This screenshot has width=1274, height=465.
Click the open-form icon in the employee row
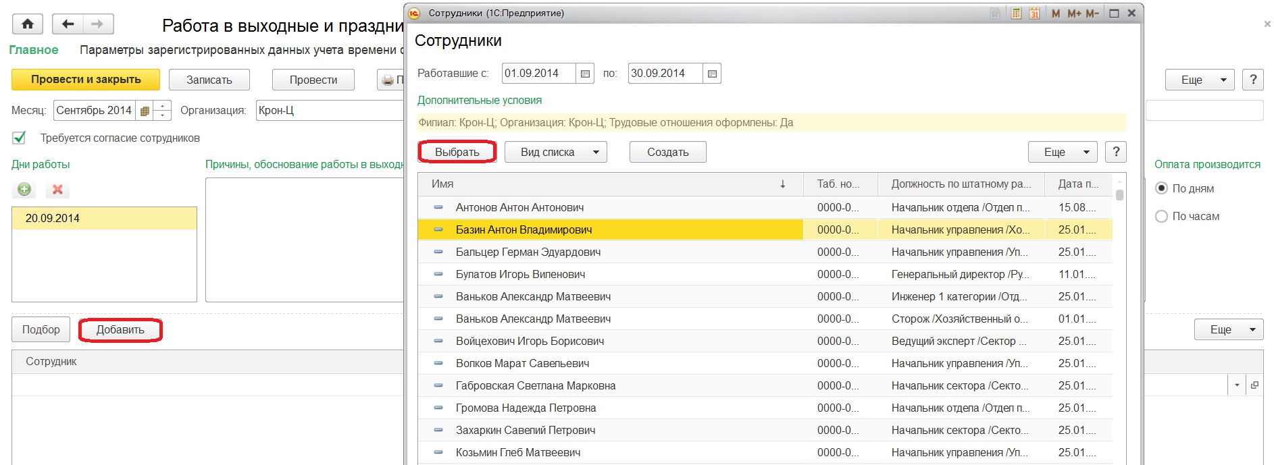point(1254,385)
